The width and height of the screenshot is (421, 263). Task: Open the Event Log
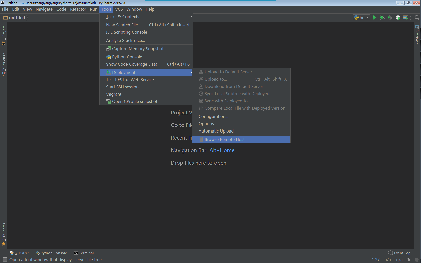pos(399,253)
